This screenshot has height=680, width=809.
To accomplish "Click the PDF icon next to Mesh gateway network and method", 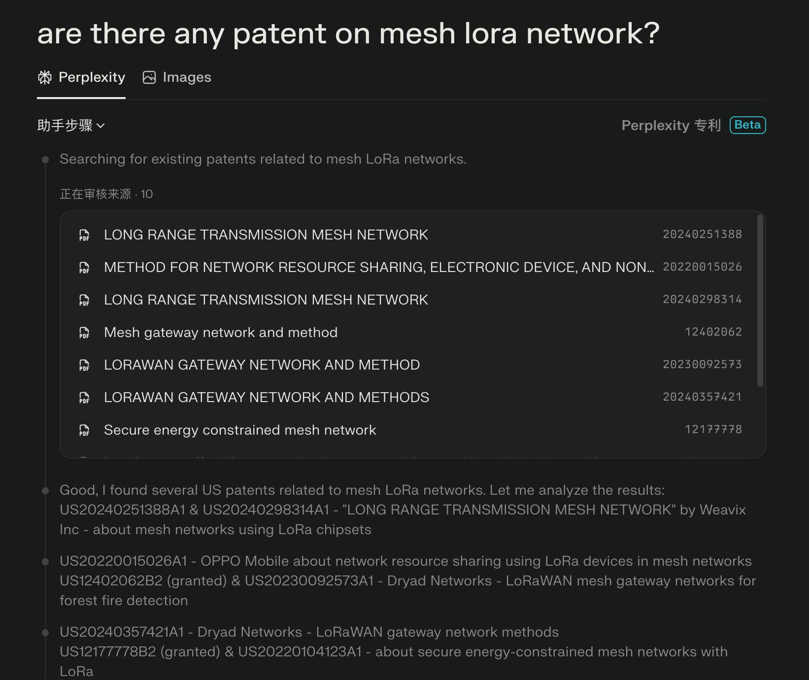I will pyautogui.click(x=84, y=333).
